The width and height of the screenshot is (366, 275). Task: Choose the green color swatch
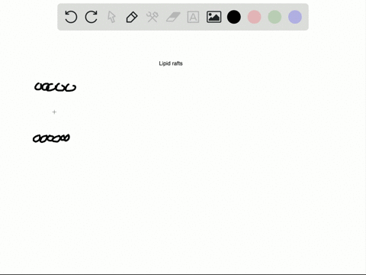click(274, 17)
